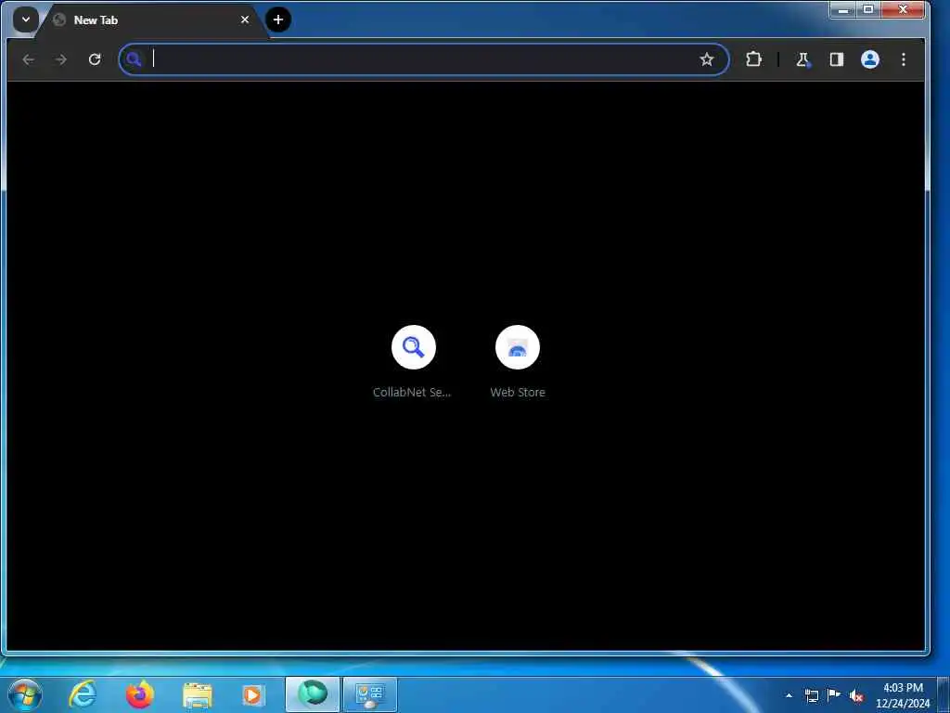Open the network tray icon
This screenshot has height=713, width=950.
(x=811, y=695)
